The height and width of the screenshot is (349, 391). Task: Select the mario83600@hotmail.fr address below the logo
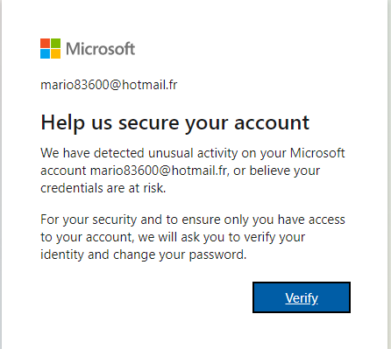109,85
